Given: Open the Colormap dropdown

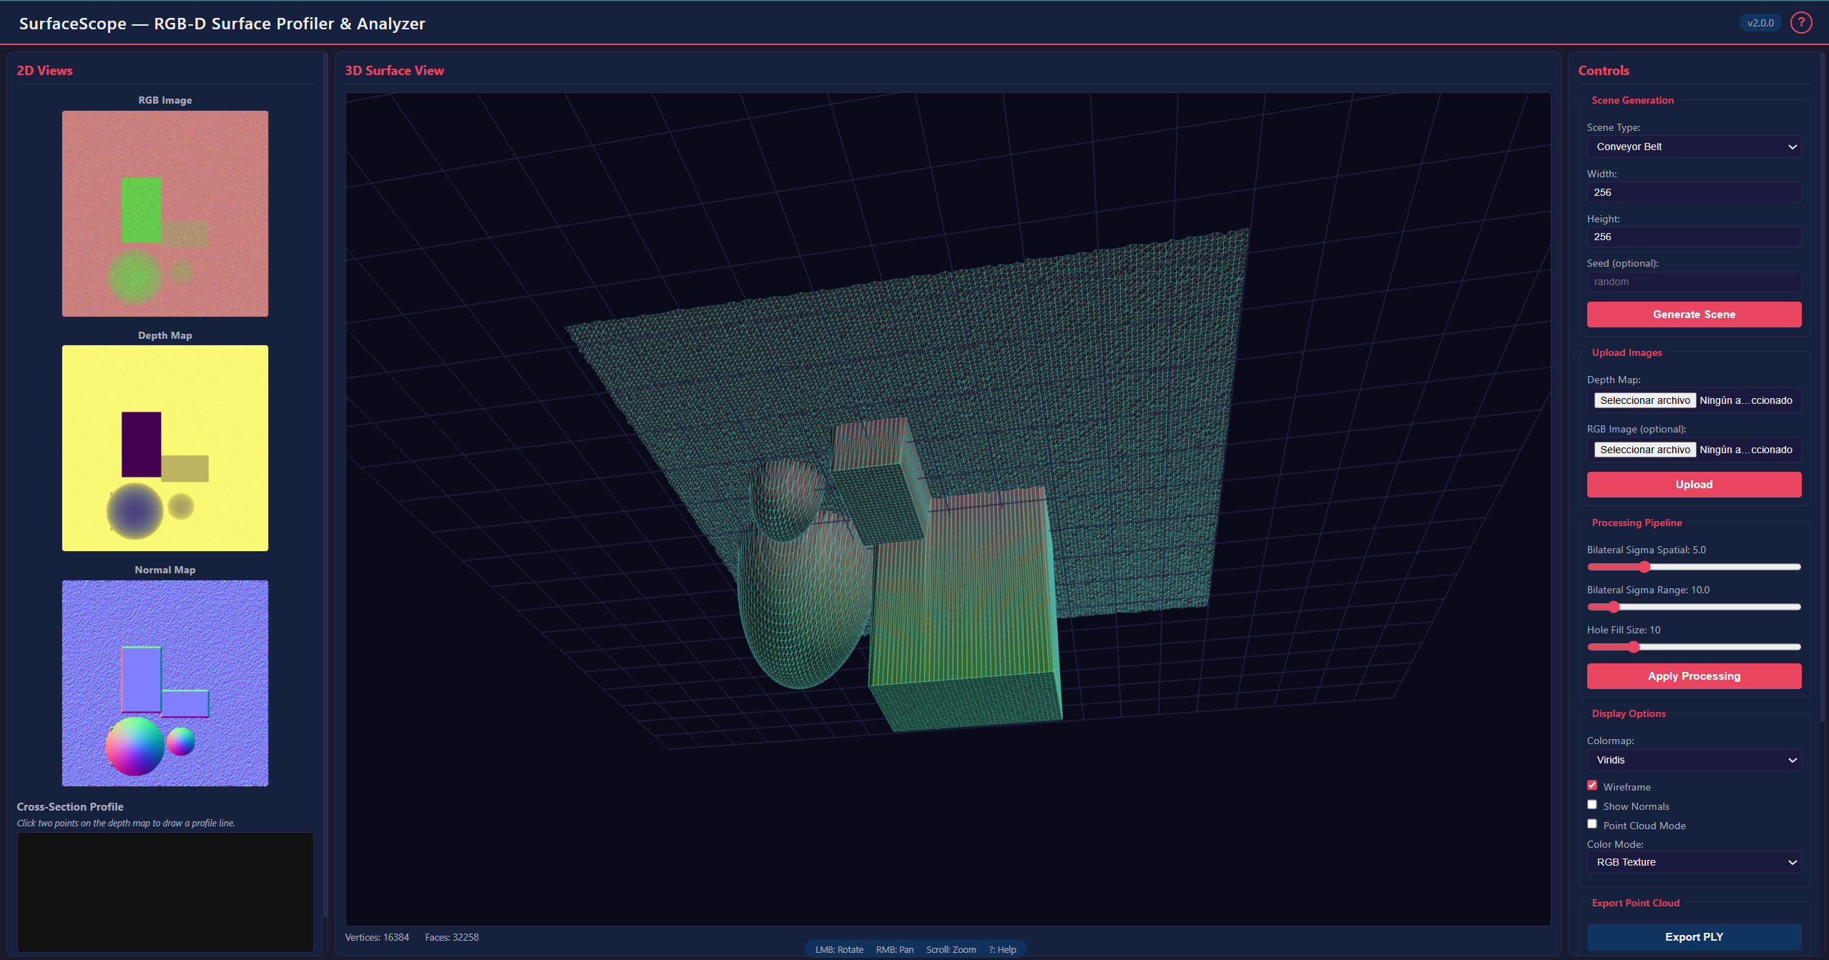Looking at the screenshot, I should 1693,760.
